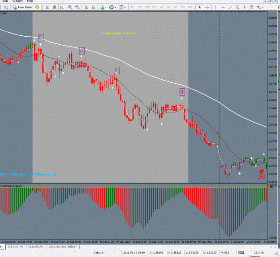Click the zoom out magnifier
280x257 pixels.
click(x=78, y=7)
